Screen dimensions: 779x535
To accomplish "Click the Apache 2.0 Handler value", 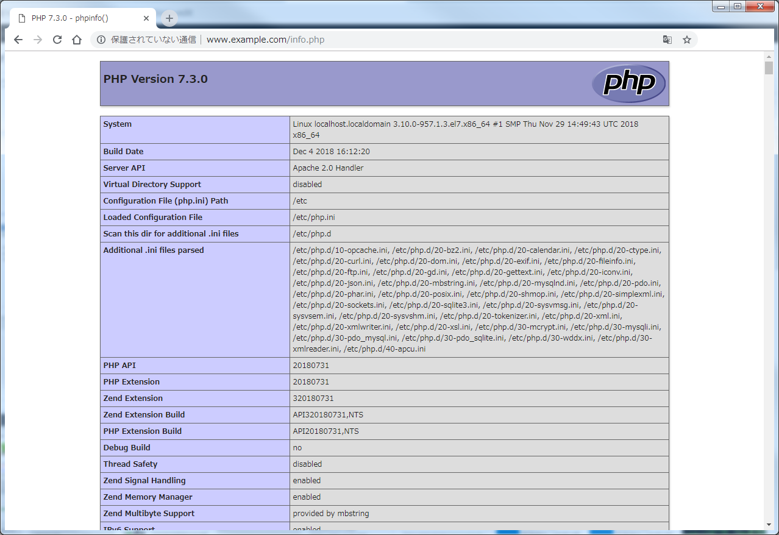I will pyautogui.click(x=328, y=168).
